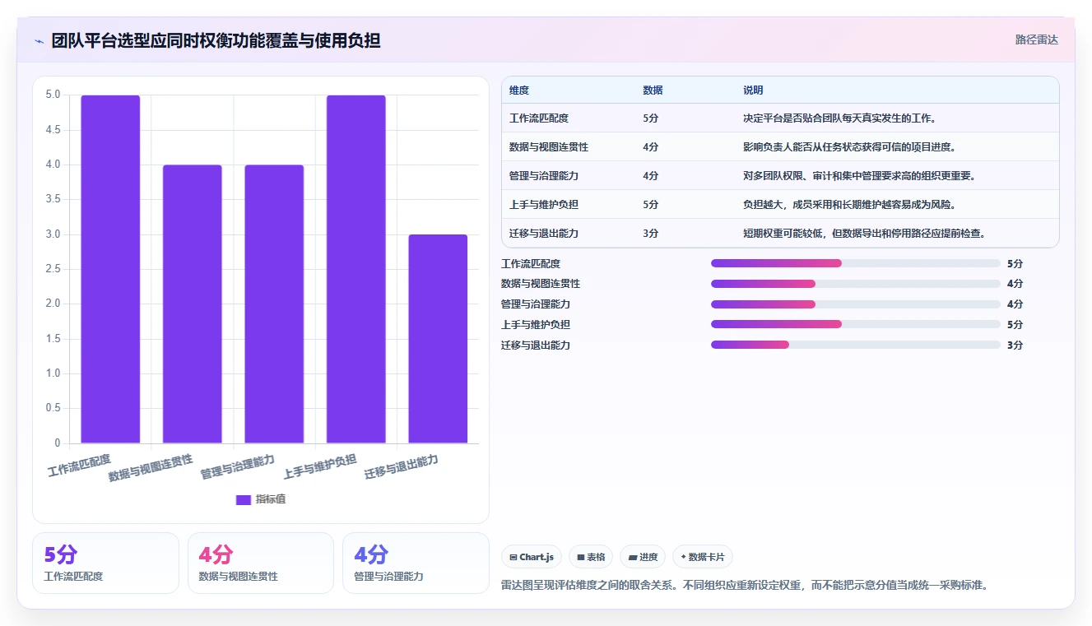Click the 管理与治理能力 bar in the chart

274,304
